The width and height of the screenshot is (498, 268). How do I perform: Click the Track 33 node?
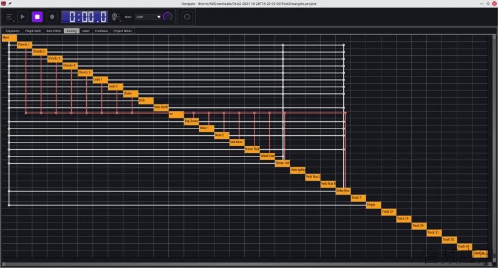point(465,247)
